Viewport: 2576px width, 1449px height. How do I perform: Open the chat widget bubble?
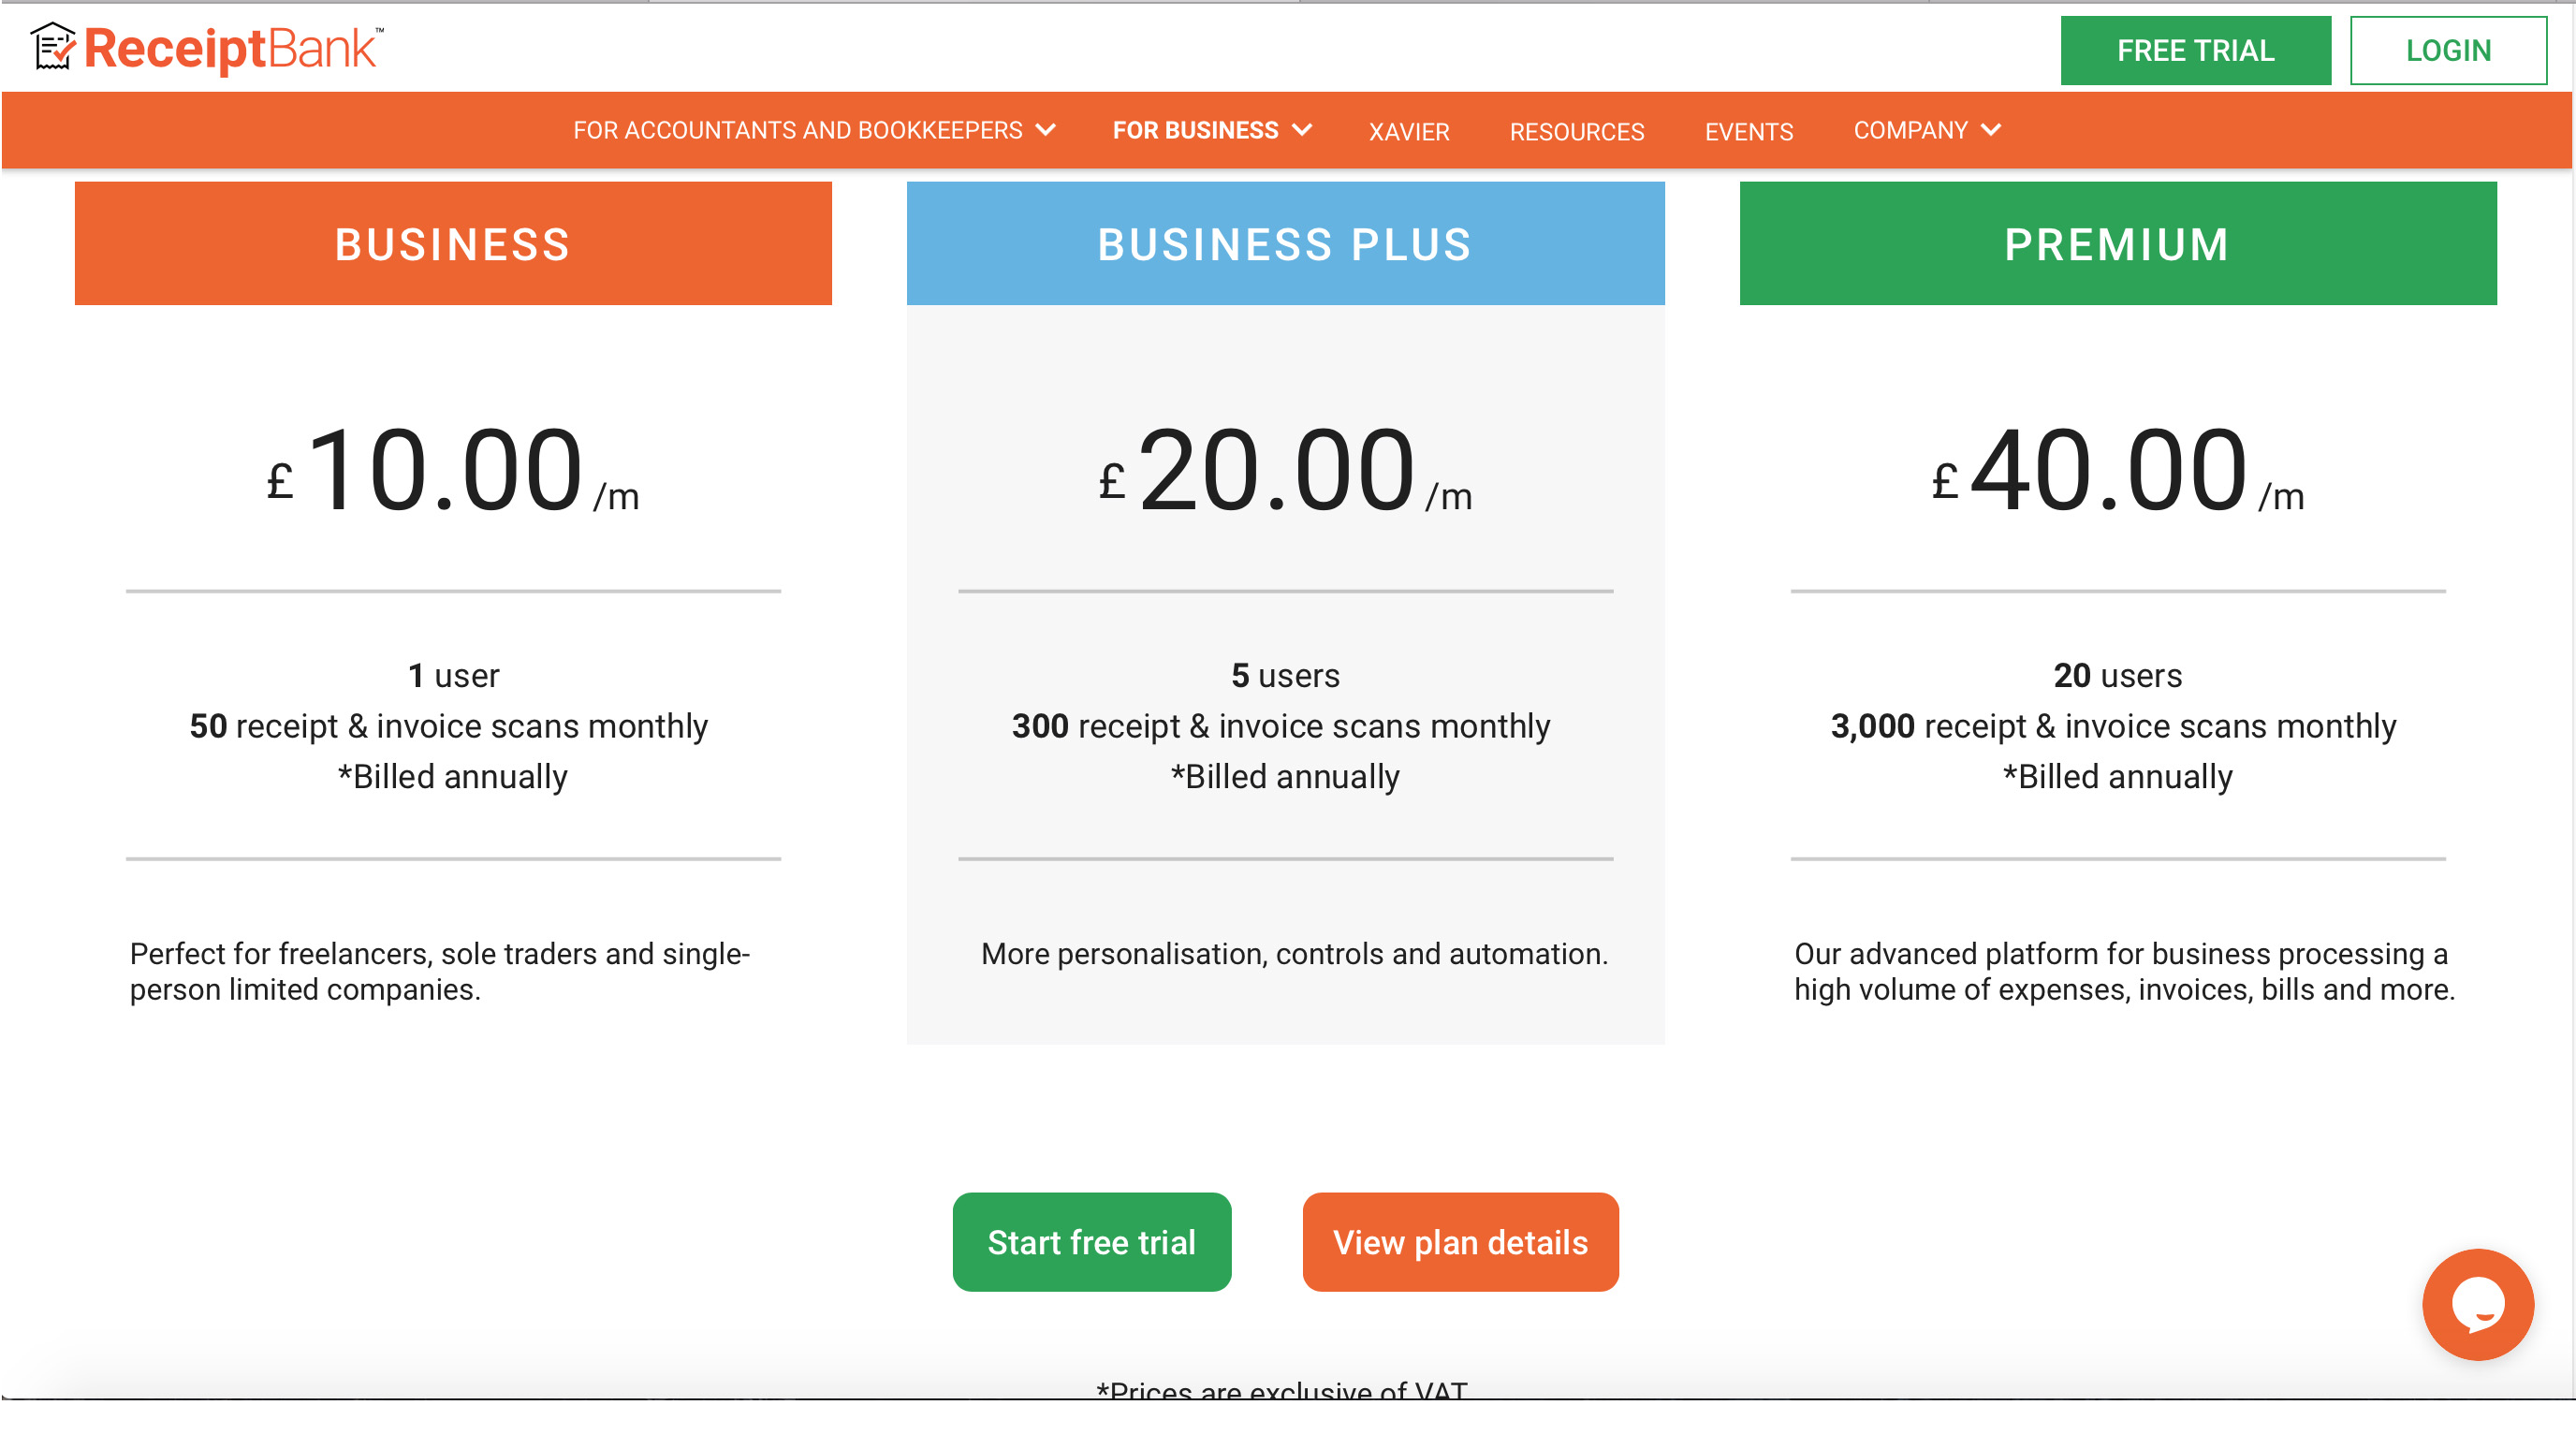2477,1303
